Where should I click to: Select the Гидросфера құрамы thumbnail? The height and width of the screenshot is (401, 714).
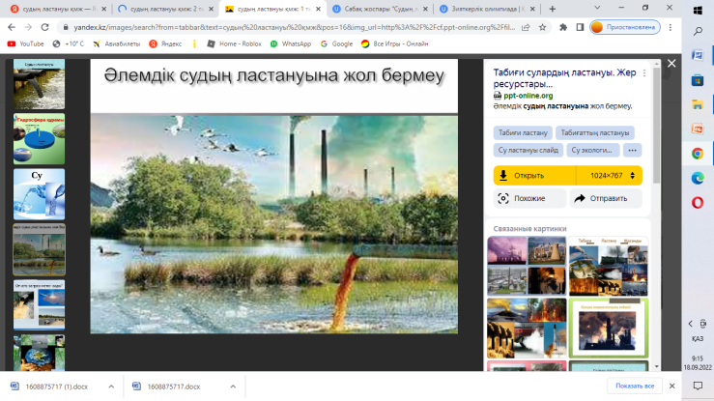click(x=40, y=139)
